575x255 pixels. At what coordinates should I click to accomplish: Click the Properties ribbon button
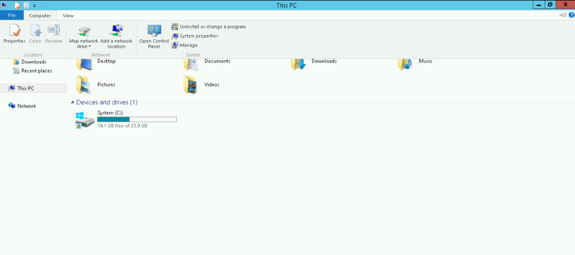click(14, 34)
